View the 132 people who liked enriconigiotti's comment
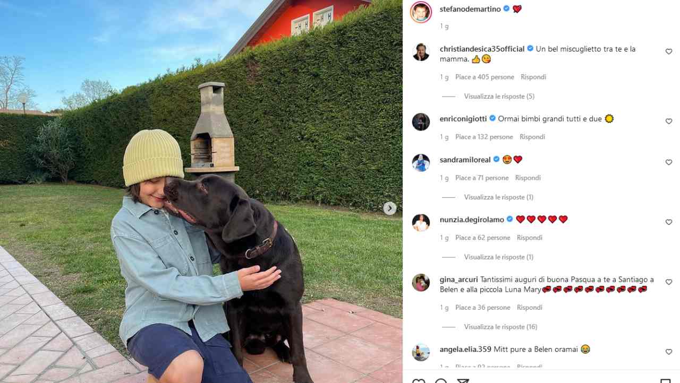Screen dimensions: 680x383 (484, 137)
